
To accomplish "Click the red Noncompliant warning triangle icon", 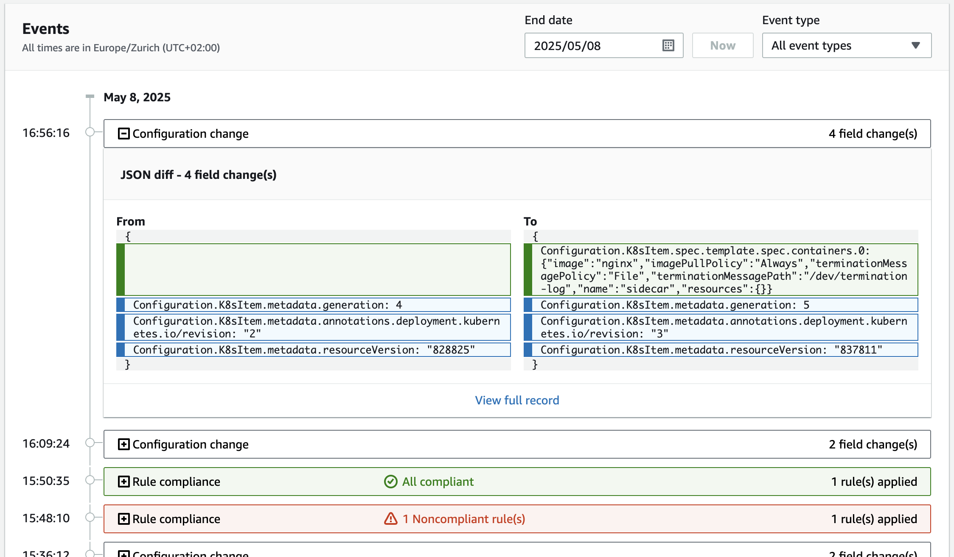I will [390, 518].
